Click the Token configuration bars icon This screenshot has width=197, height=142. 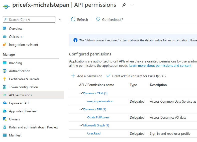pos(5,87)
